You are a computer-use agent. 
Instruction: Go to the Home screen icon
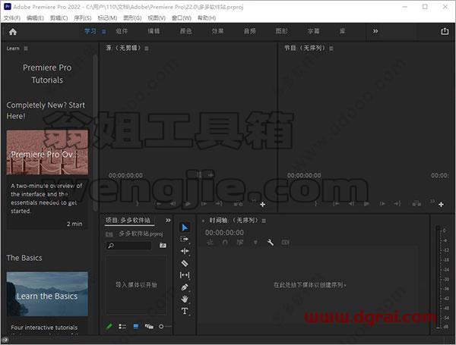pos(13,32)
